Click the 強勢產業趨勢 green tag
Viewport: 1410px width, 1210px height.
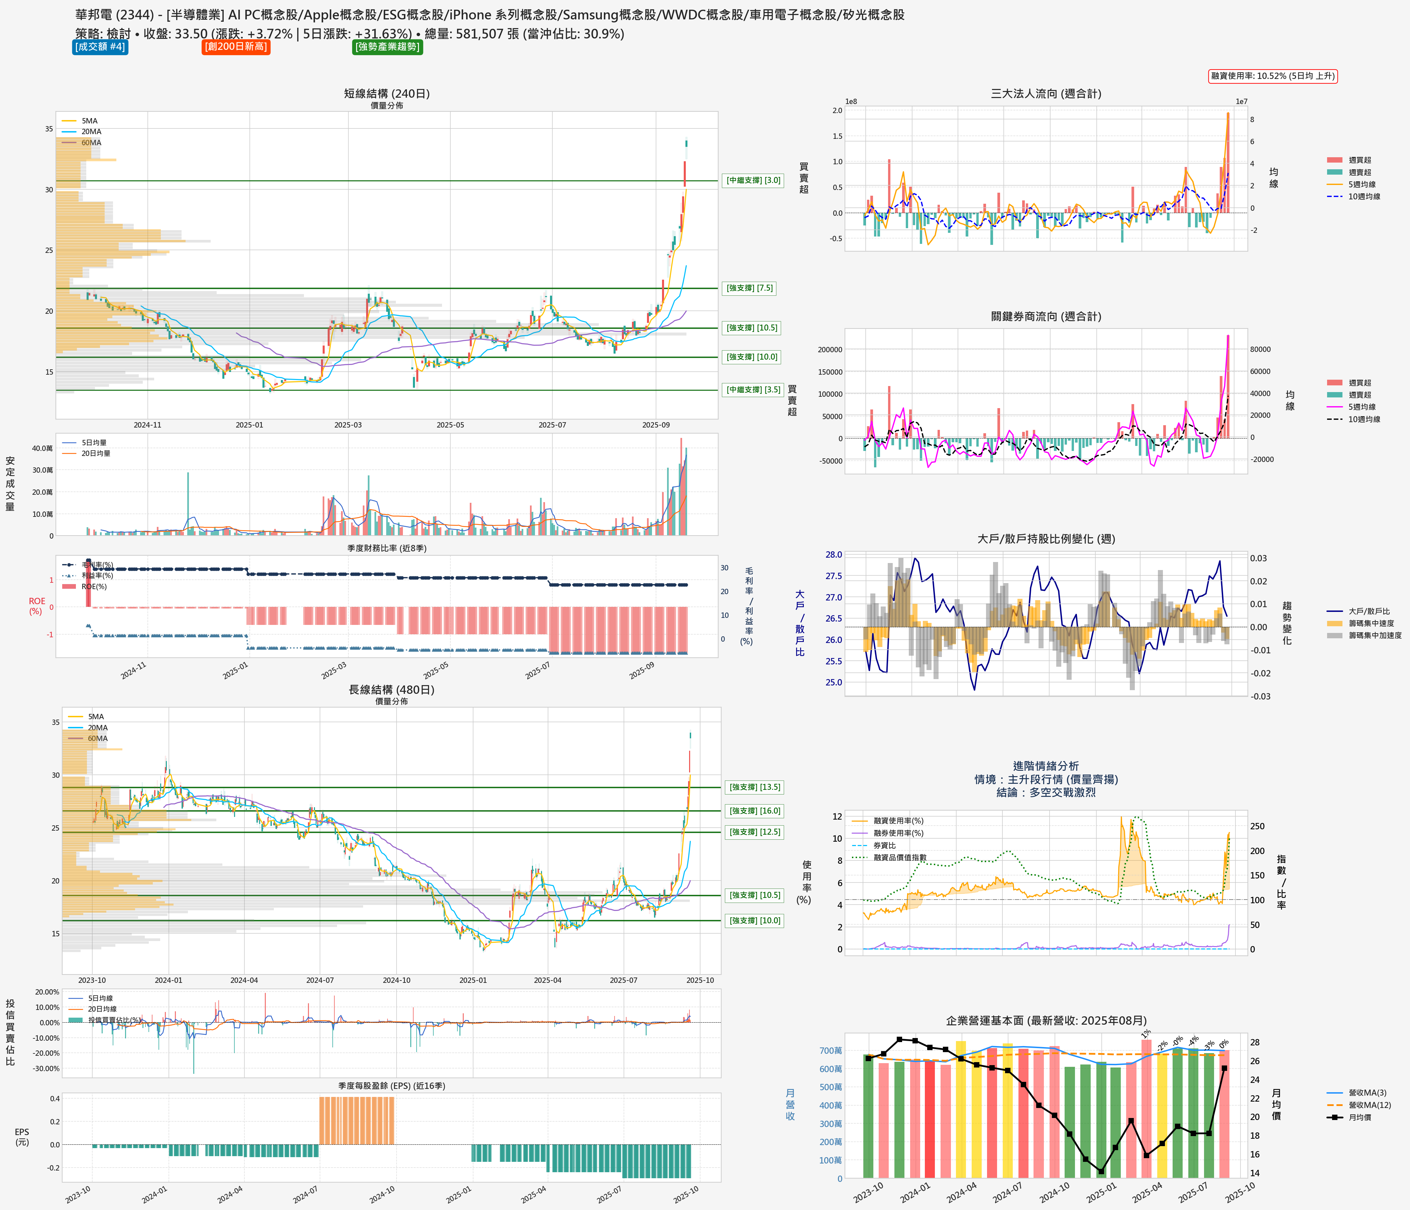click(387, 47)
